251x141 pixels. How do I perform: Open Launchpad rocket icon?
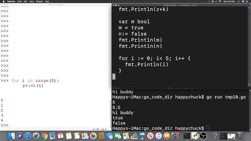click(x=36, y=136)
